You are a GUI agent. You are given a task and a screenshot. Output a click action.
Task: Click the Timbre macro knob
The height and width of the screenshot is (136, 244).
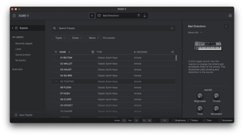pyautogui.click(x=216, y=96)
